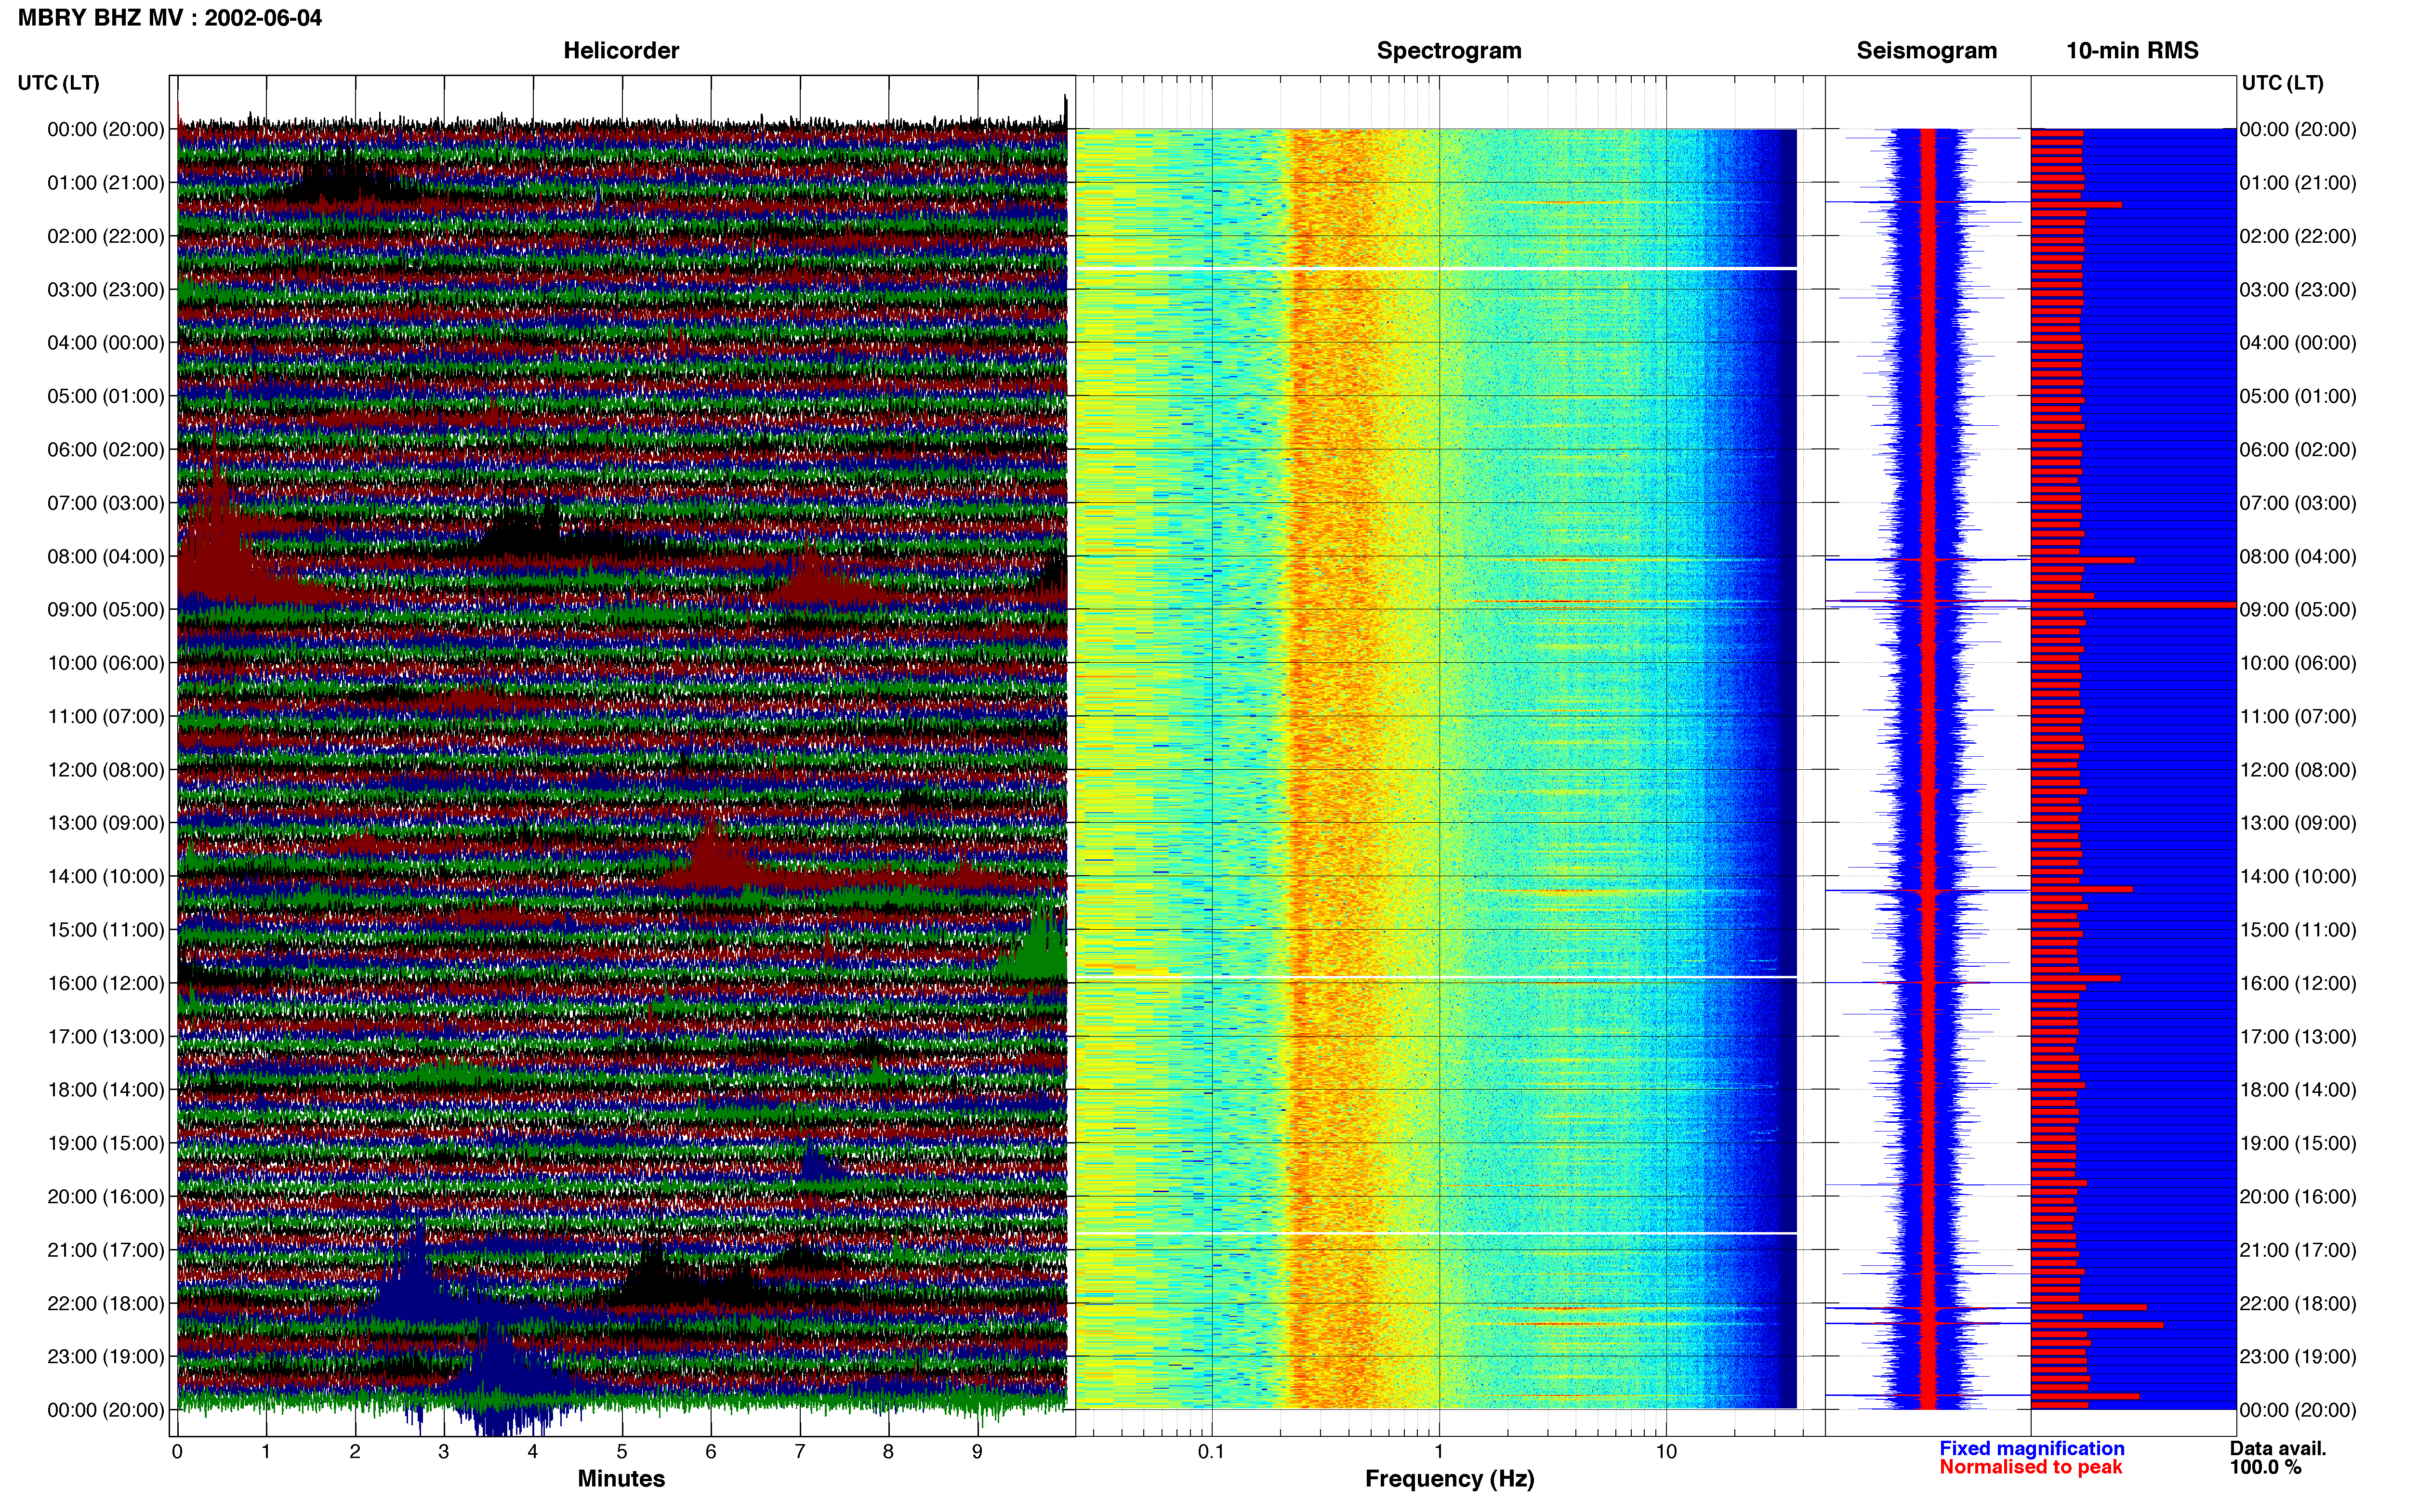Click right-side time label '09:00 (05:00)'
2418x1512 pixels.
point(2298,610)
